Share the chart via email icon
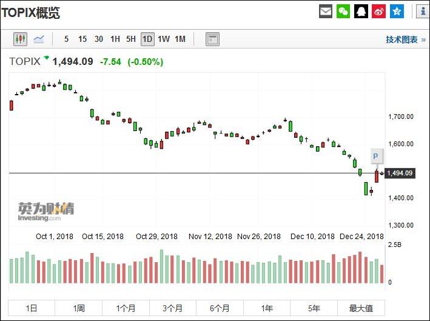The width and height of the screenshot is (430, 321). point(326,12)
